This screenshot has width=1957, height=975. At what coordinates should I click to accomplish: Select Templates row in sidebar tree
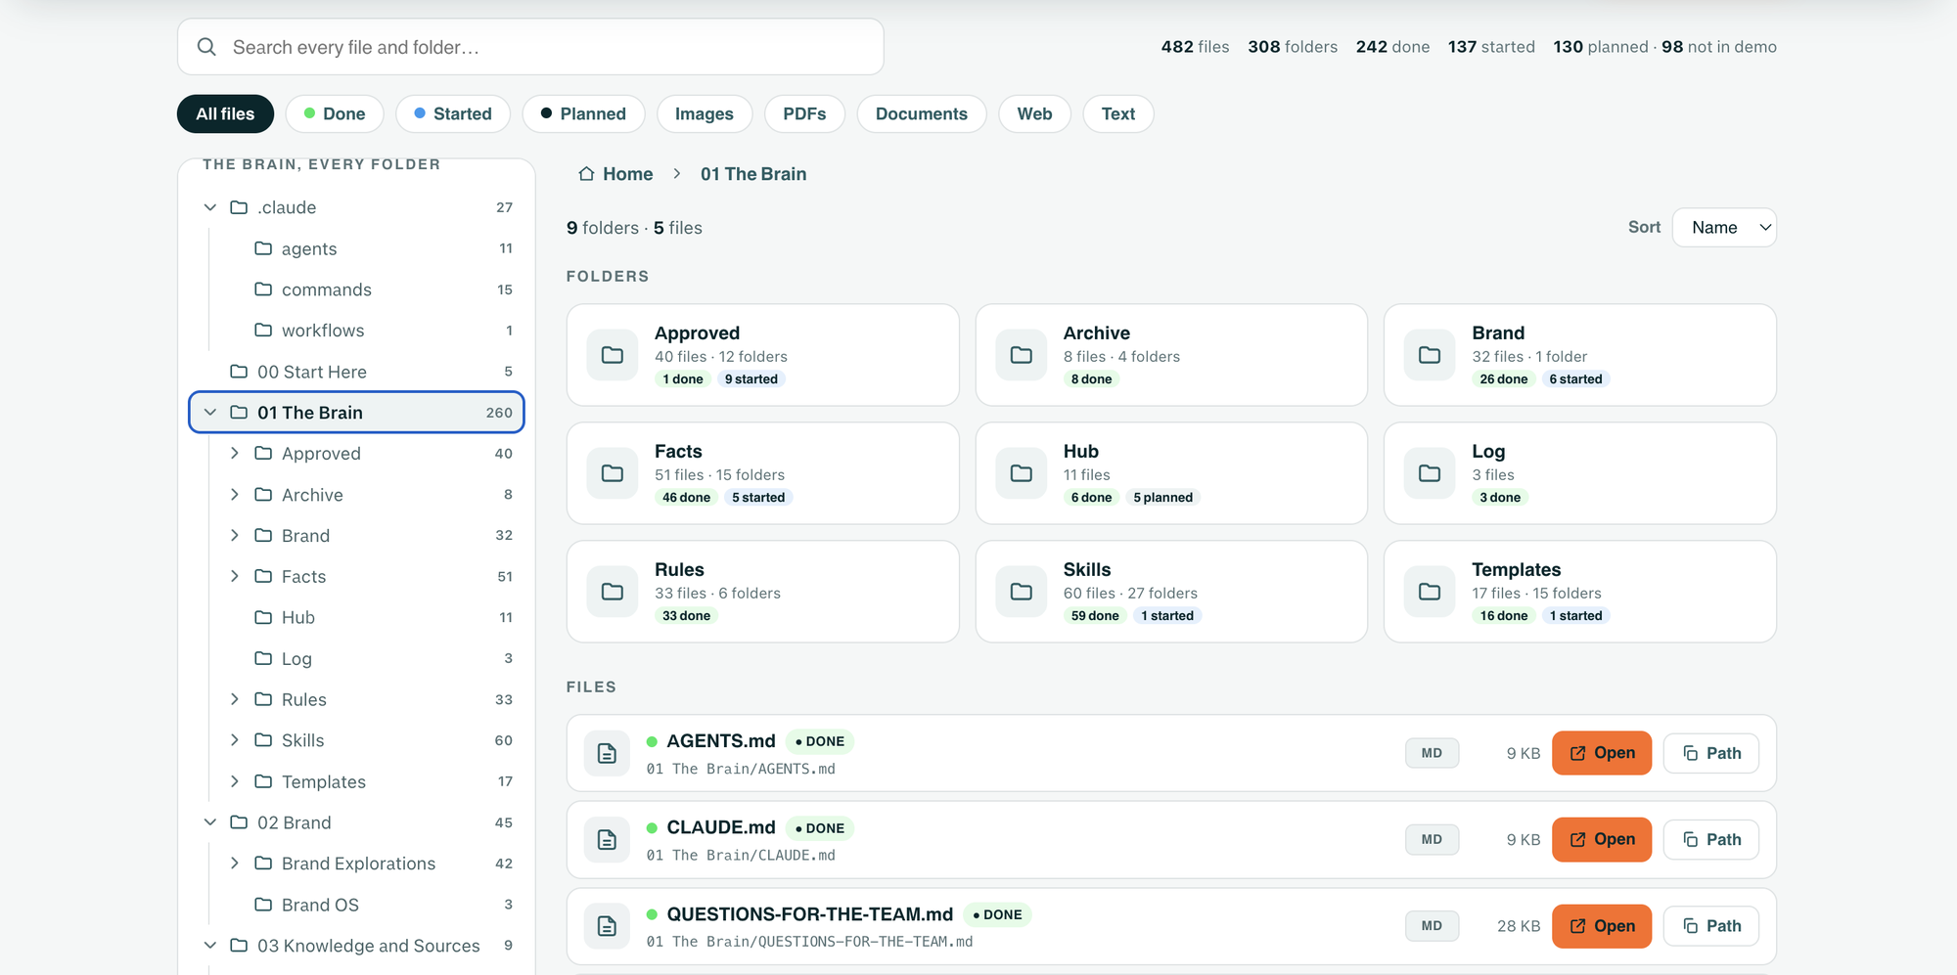(357, 781)
